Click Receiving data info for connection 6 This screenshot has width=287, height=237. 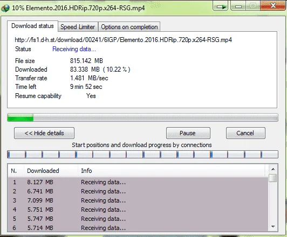tap(104, 228)
